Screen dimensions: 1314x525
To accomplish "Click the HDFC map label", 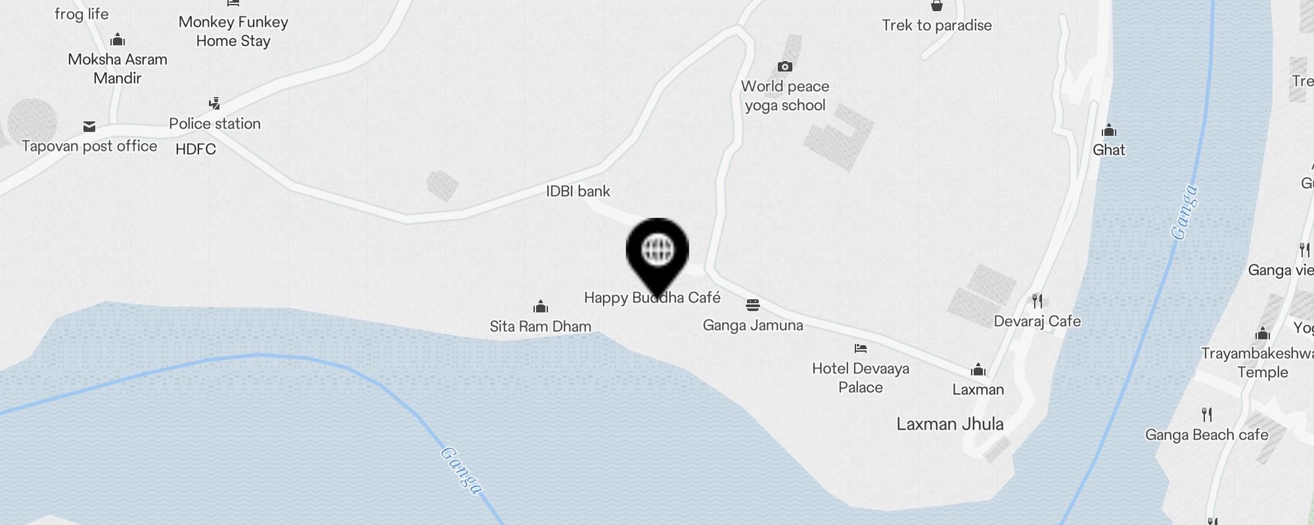I will coord(196,149).
